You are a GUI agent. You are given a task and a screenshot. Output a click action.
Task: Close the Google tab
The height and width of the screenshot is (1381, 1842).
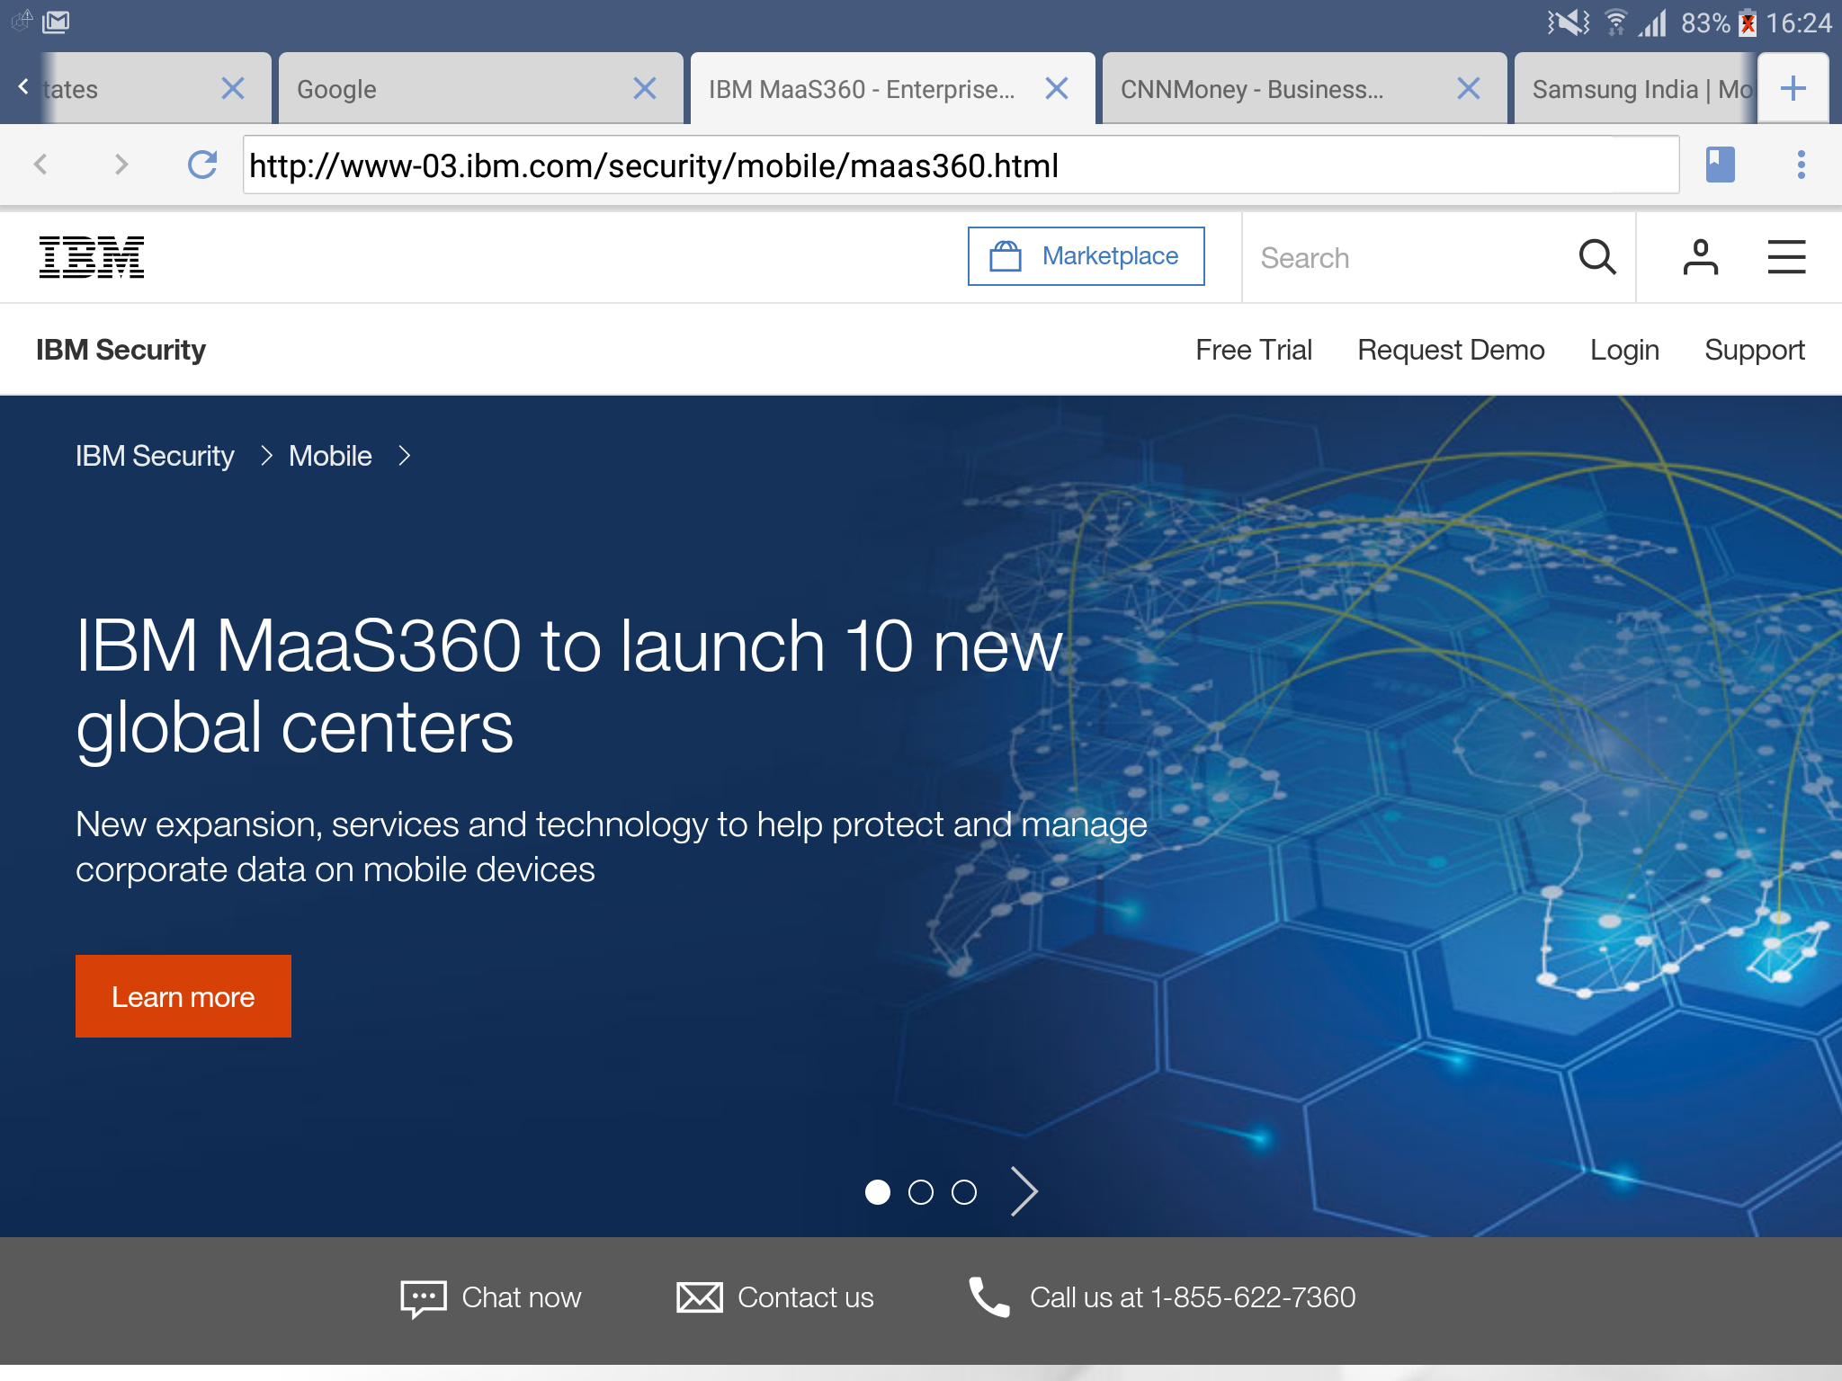point(645,88)
